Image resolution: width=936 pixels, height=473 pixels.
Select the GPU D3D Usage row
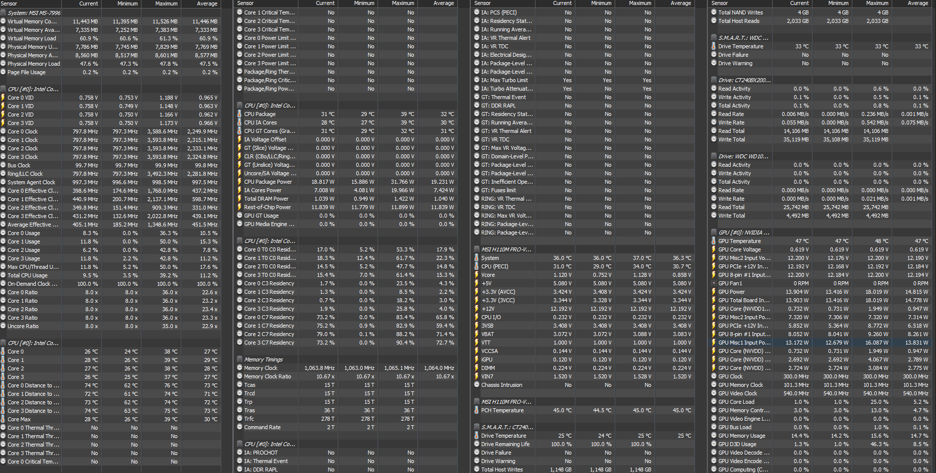(821, 444)
